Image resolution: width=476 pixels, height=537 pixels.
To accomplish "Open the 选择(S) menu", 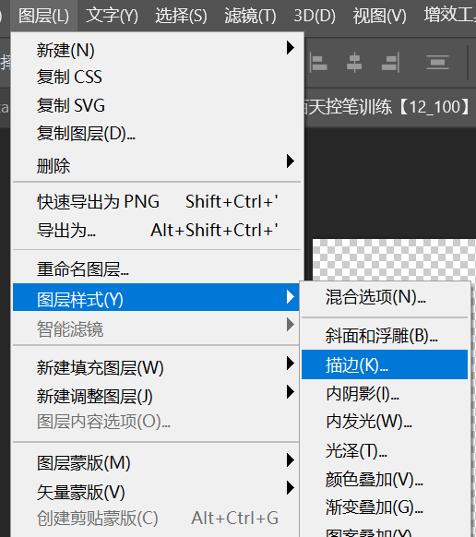I will [181, 16].
